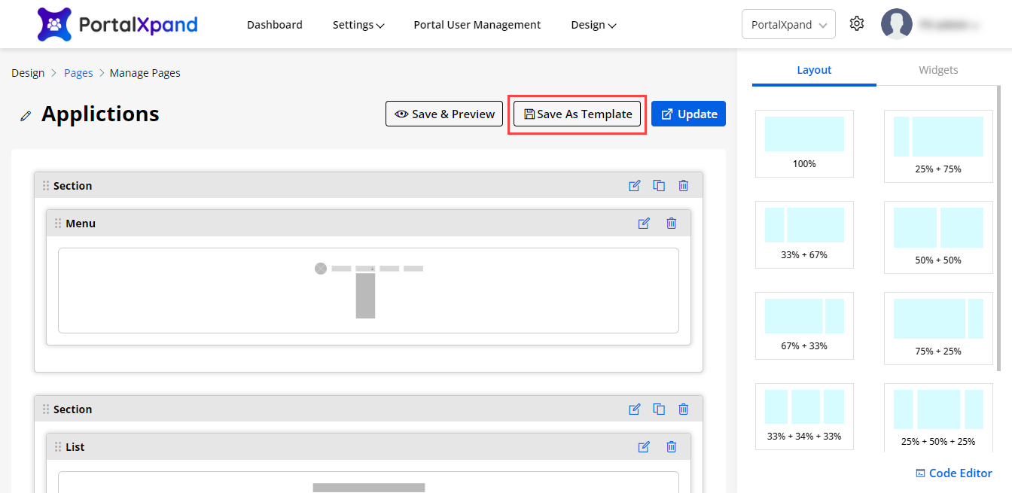
Task: Go to Pages in the breadcrumb
Action: point(78,73)
